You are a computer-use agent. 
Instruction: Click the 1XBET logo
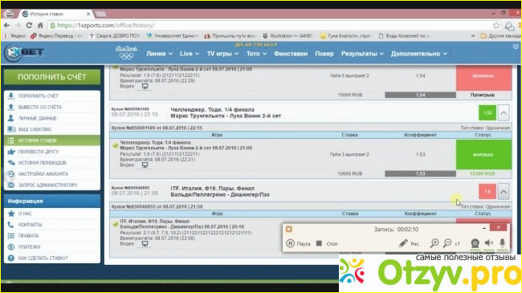[24, 52]
